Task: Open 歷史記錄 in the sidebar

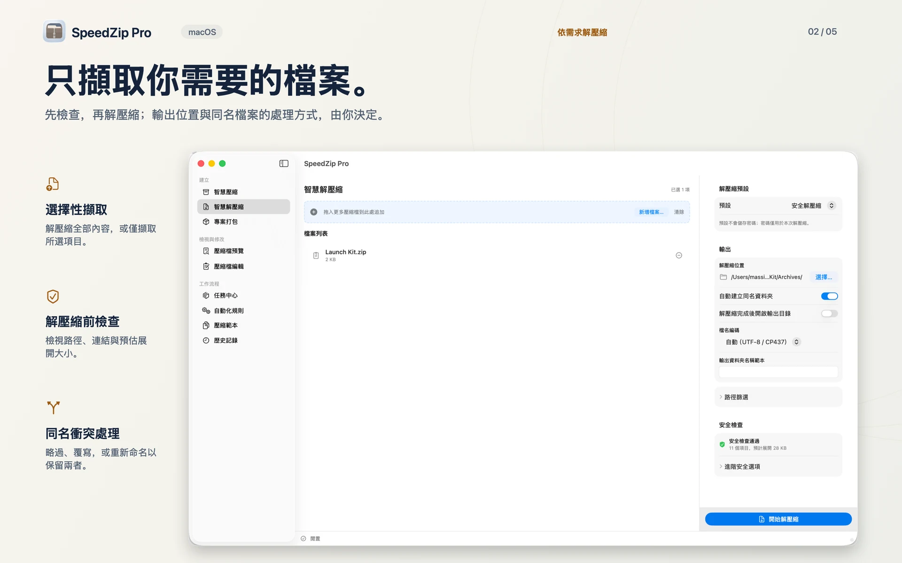Action: (x=243, y=340)
